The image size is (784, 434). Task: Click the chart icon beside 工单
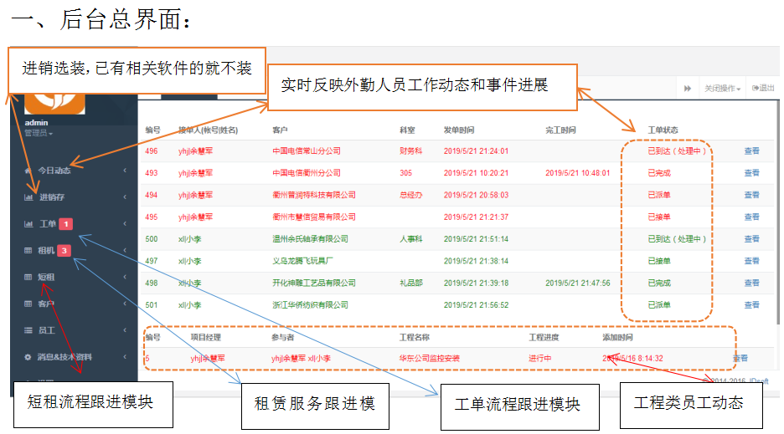28,224
